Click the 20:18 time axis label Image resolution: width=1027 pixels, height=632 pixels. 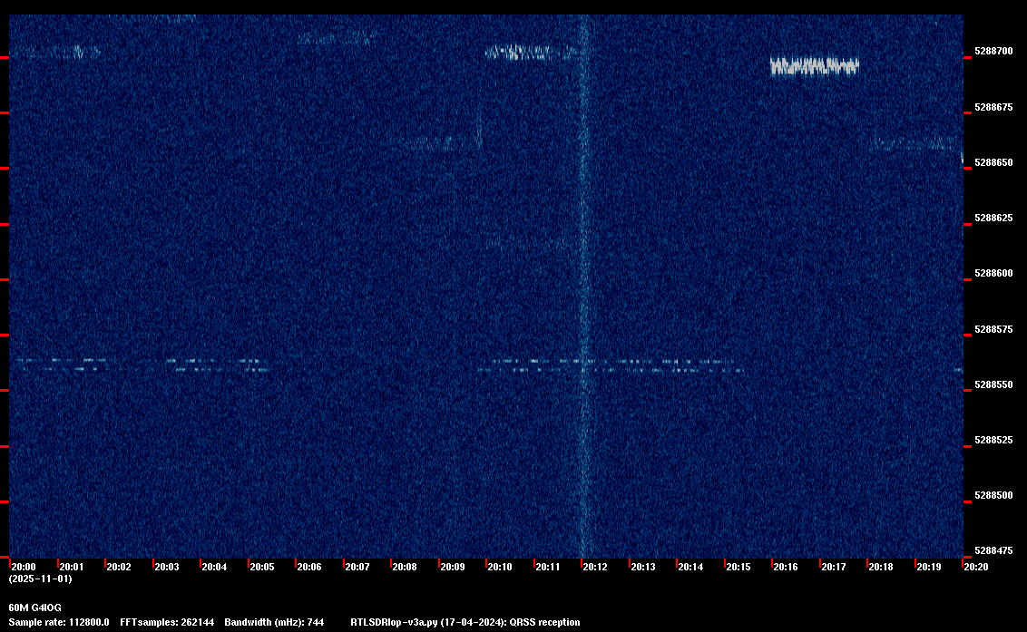[x=880, y=567]
